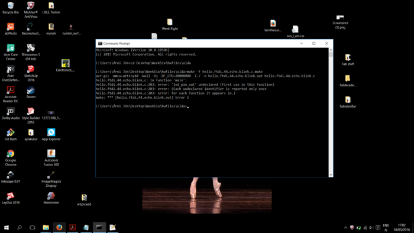This screenshot has width=414, height=233.
Task: Open the FabAcade... folder
Action: [x=348, y=81]
